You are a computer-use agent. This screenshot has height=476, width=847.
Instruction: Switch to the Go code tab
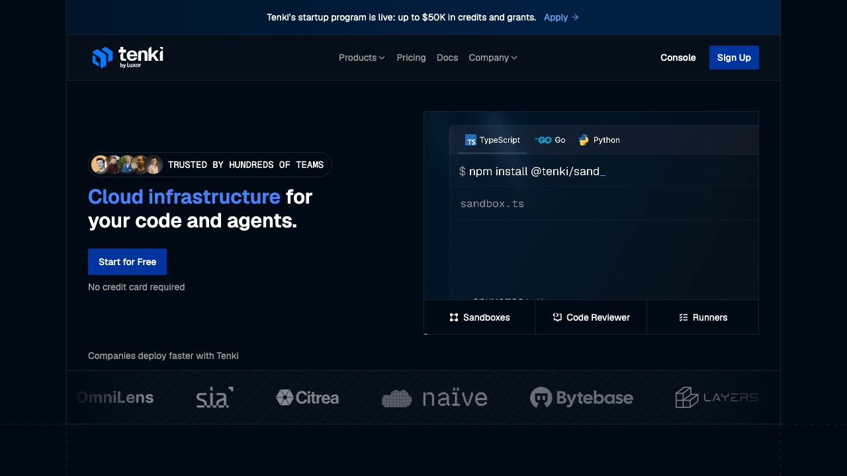tap(550, 140)
